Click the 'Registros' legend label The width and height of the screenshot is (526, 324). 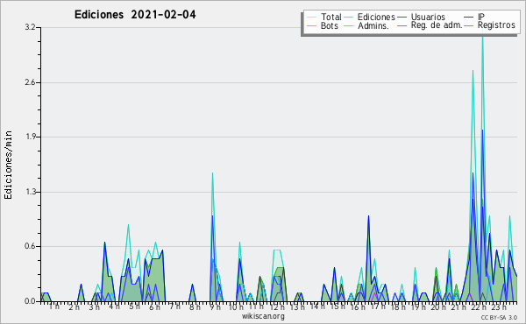496,25
